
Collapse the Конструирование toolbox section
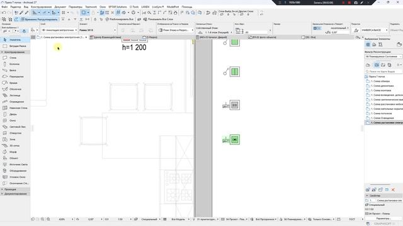15,52
